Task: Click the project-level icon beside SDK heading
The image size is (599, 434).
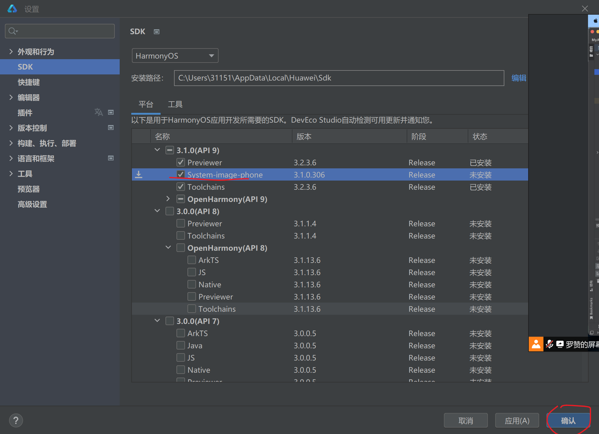Action: (x=157, y=32)
